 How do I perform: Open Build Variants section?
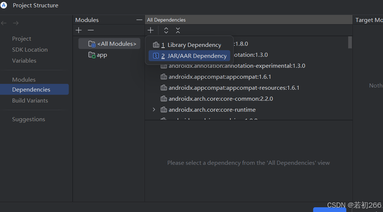pyautogui.click(x=30, y=100)
